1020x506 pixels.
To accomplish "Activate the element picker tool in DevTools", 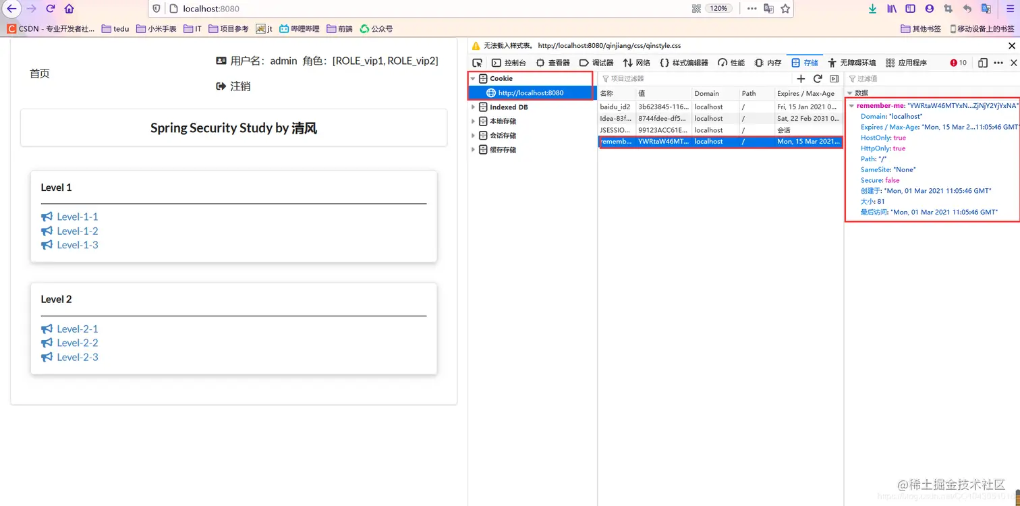I will [x=477, y=63].
